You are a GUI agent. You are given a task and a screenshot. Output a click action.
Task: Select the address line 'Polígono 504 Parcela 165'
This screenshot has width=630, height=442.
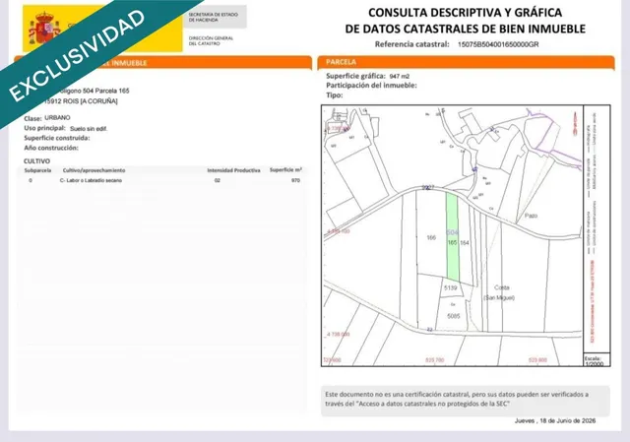click(94, 91)
